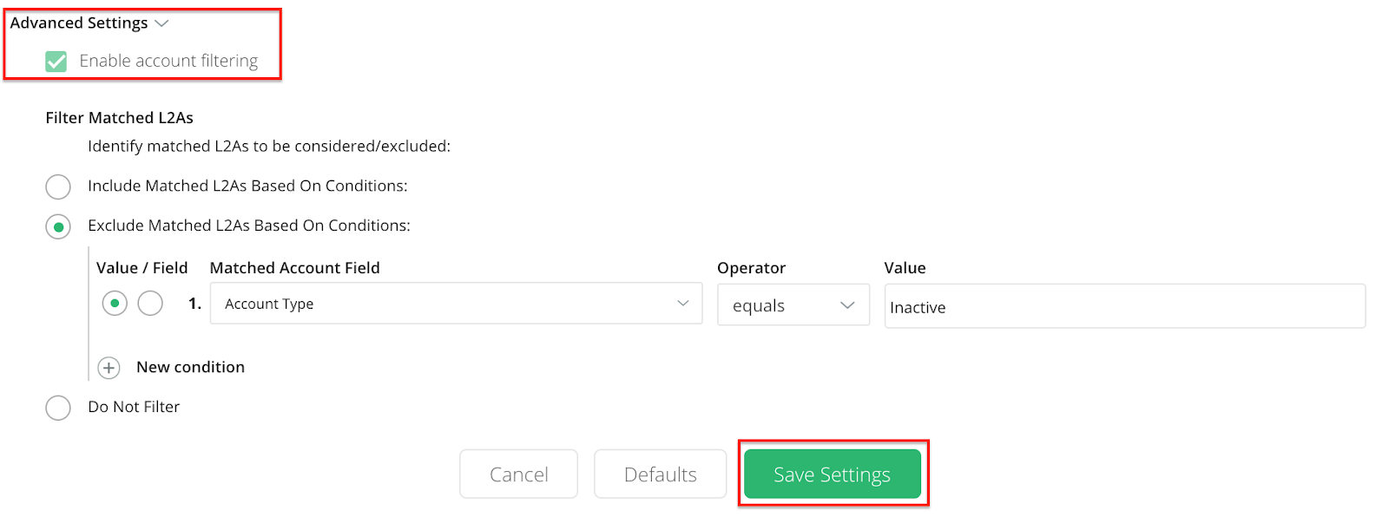Screen dimensions: 1389x517
Task: Click the Exclude Matched L2As label text
Action: tap(249, 226)
